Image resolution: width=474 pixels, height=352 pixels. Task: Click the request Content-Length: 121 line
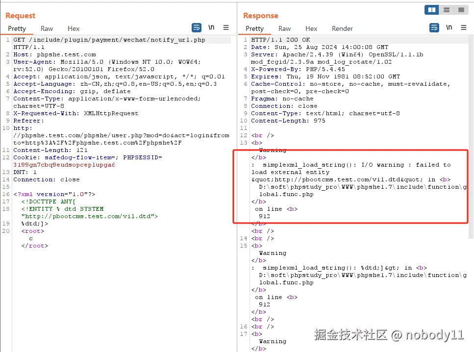[50, 151]
